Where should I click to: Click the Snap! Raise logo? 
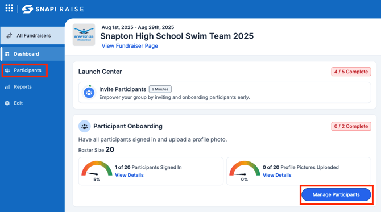coord(53,9)
